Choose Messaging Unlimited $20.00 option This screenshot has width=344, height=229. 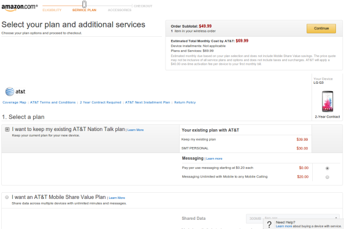click(x=327, y=177)
